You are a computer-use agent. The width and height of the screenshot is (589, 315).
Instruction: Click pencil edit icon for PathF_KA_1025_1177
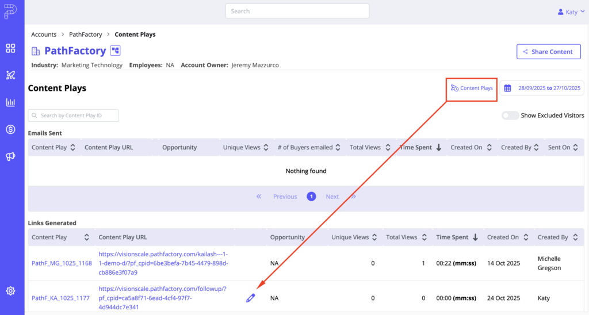[250, 298]
